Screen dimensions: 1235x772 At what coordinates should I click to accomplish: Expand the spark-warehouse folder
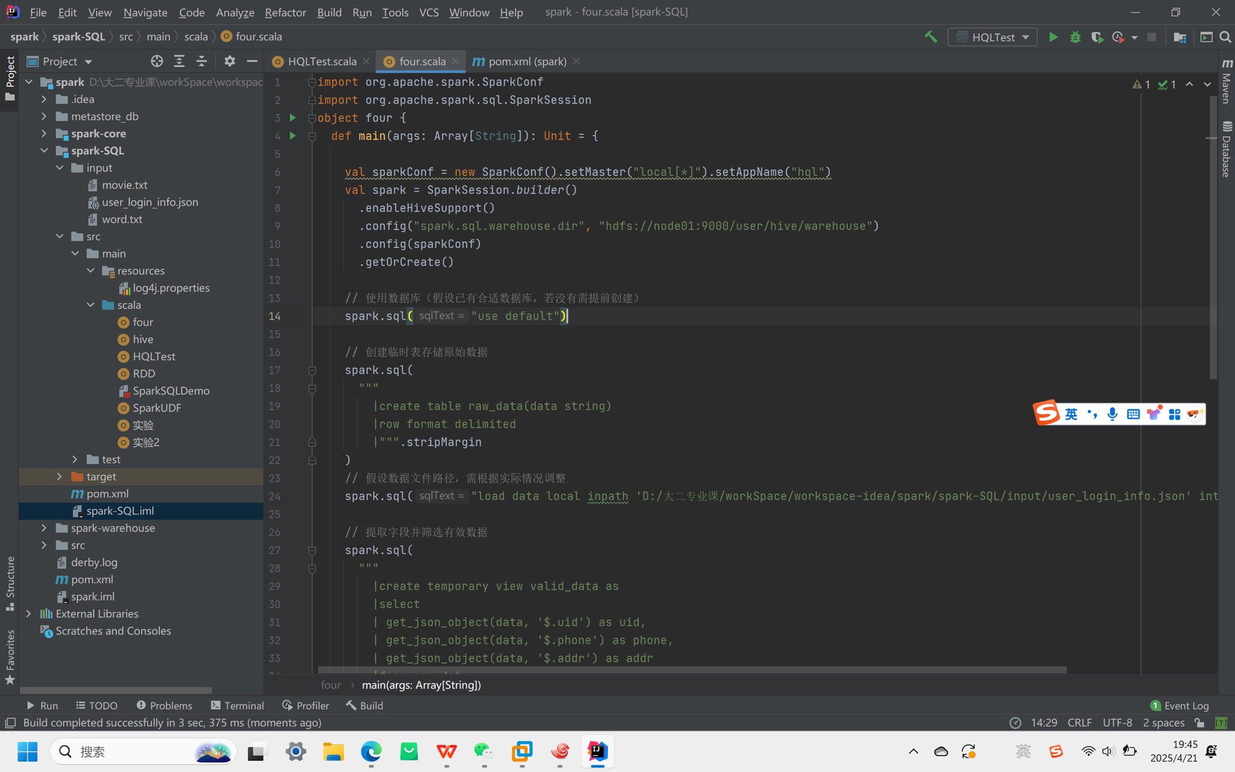tap(44, 528)
